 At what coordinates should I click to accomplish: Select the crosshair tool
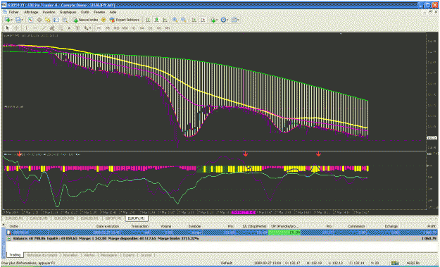(16, 28)
